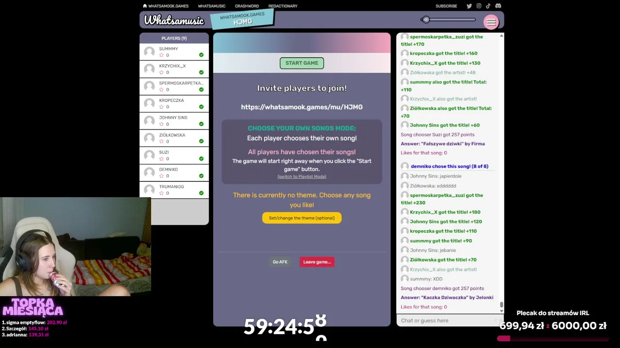Click SUMMMY's player avatar

pos(149,52)
